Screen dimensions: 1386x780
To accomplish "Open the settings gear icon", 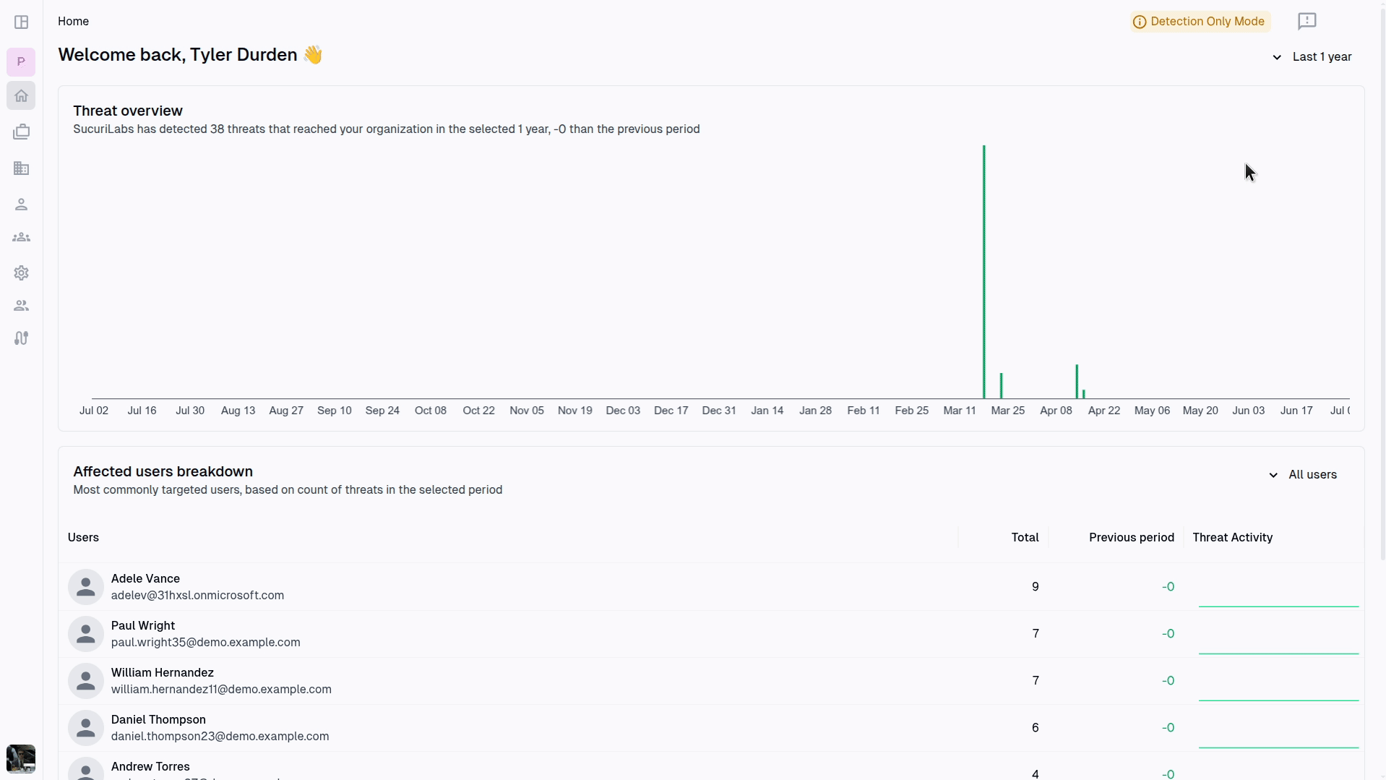I will pyautogui.click(x=21, y=273).
